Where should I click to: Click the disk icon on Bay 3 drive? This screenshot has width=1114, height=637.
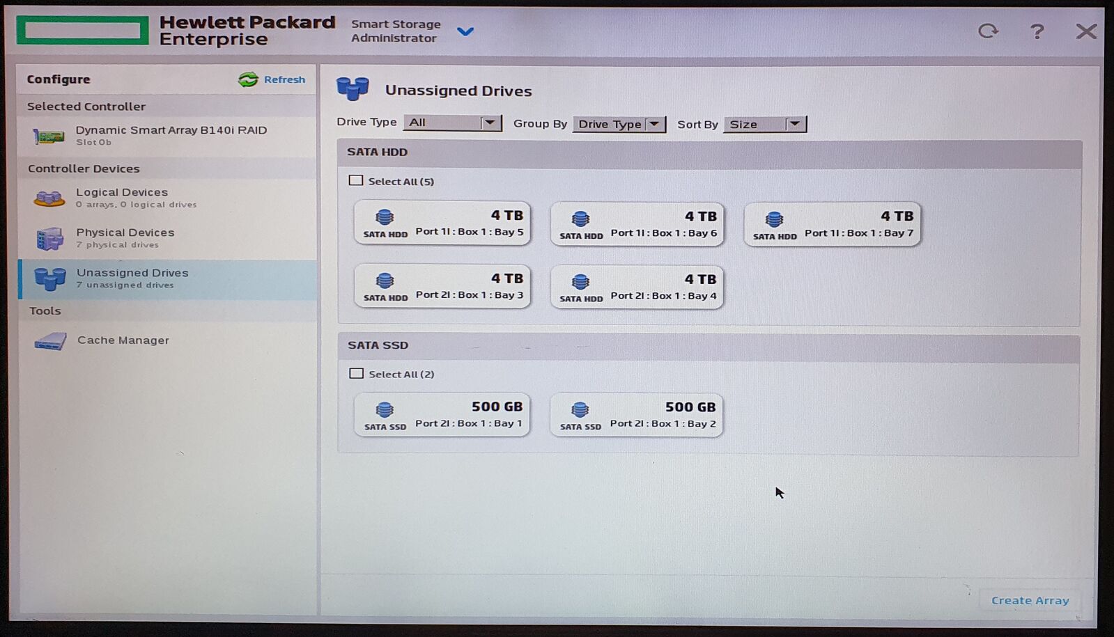385,281
